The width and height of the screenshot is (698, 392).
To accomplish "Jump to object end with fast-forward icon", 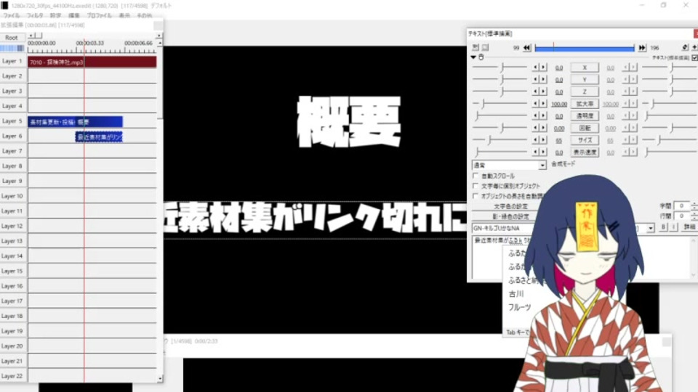I will click(x=642, y=48).
